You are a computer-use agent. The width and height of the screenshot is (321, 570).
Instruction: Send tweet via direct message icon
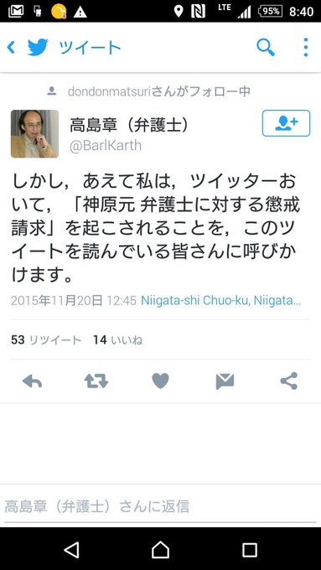[225, 381]
